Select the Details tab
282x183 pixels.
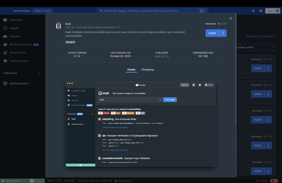coord(131,70)
